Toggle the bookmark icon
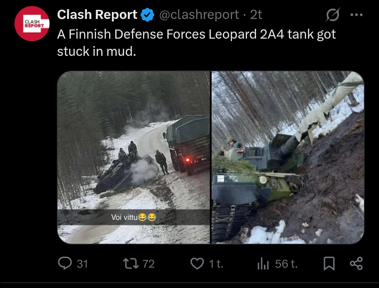 (329, 263)
